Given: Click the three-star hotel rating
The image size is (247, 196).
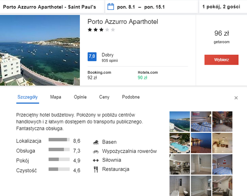Looking at the screenshot, I should pyautogui.click(x=101, y=30).
